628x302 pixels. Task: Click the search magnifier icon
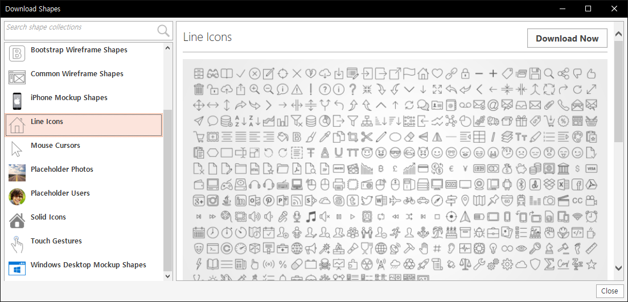[x=163, y=31]
